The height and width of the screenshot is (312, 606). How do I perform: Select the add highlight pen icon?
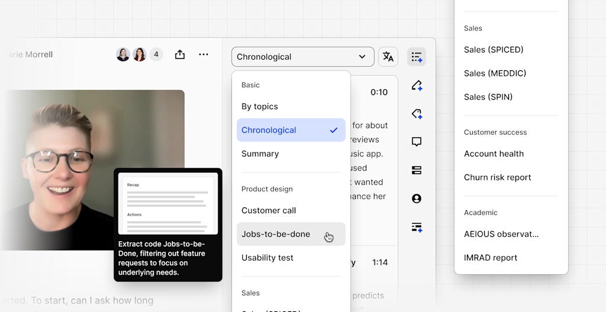coord(417,85)
